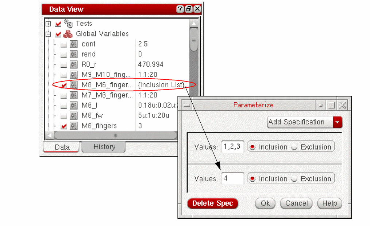370x226 pixels.
Task: Click the Delete Spec button
Action: 213,203
